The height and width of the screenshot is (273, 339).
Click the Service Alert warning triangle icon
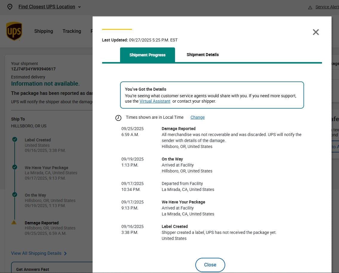(x=310, y=7)
